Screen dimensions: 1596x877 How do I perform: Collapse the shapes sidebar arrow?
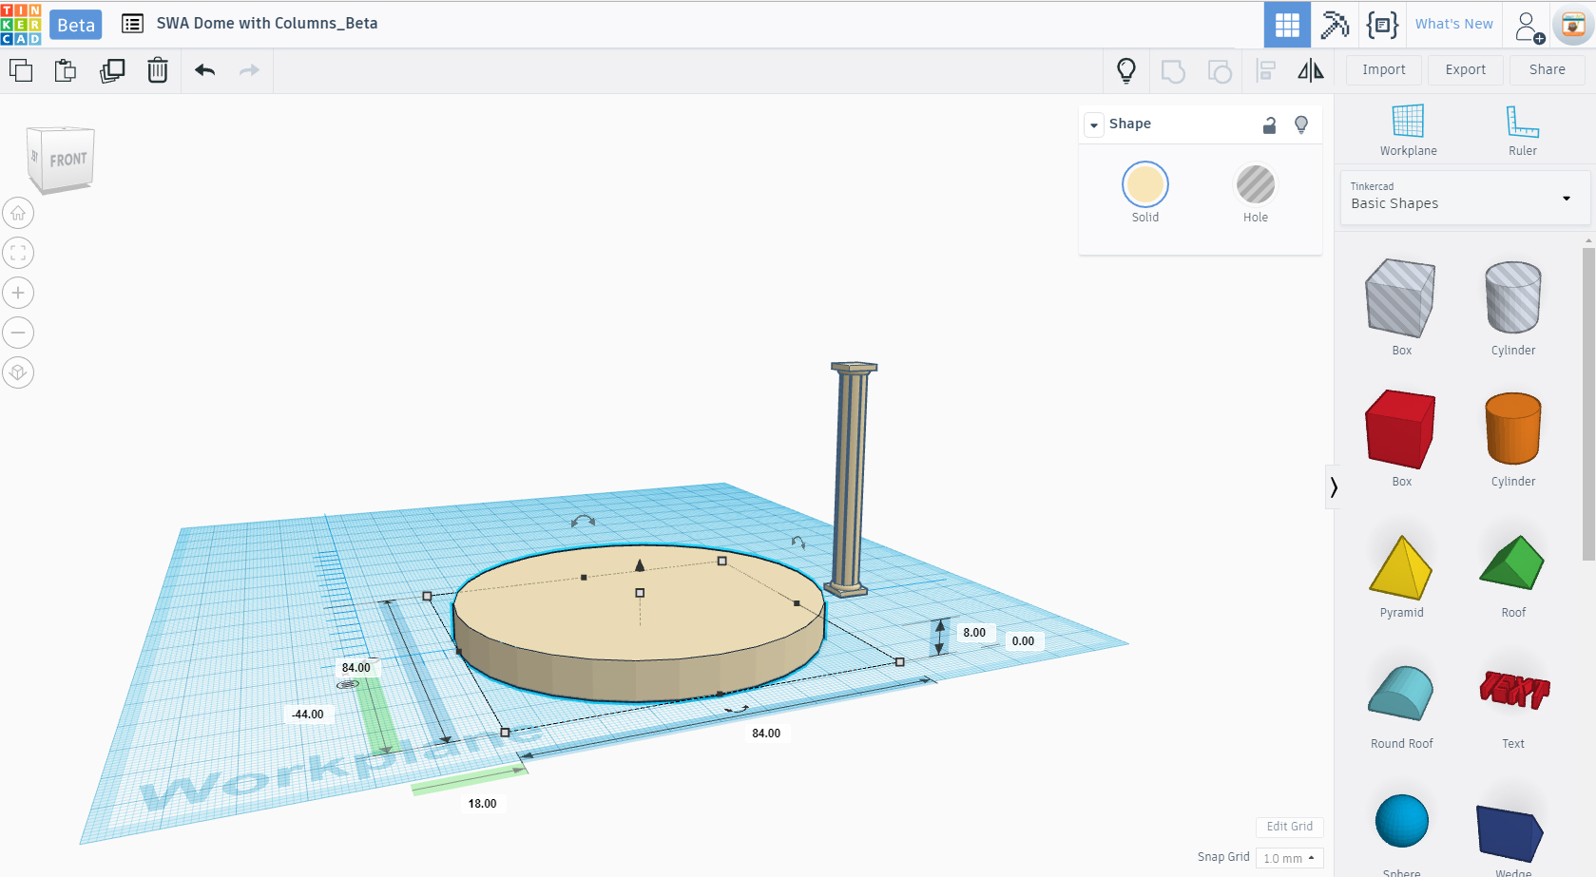pos(1334,487)
